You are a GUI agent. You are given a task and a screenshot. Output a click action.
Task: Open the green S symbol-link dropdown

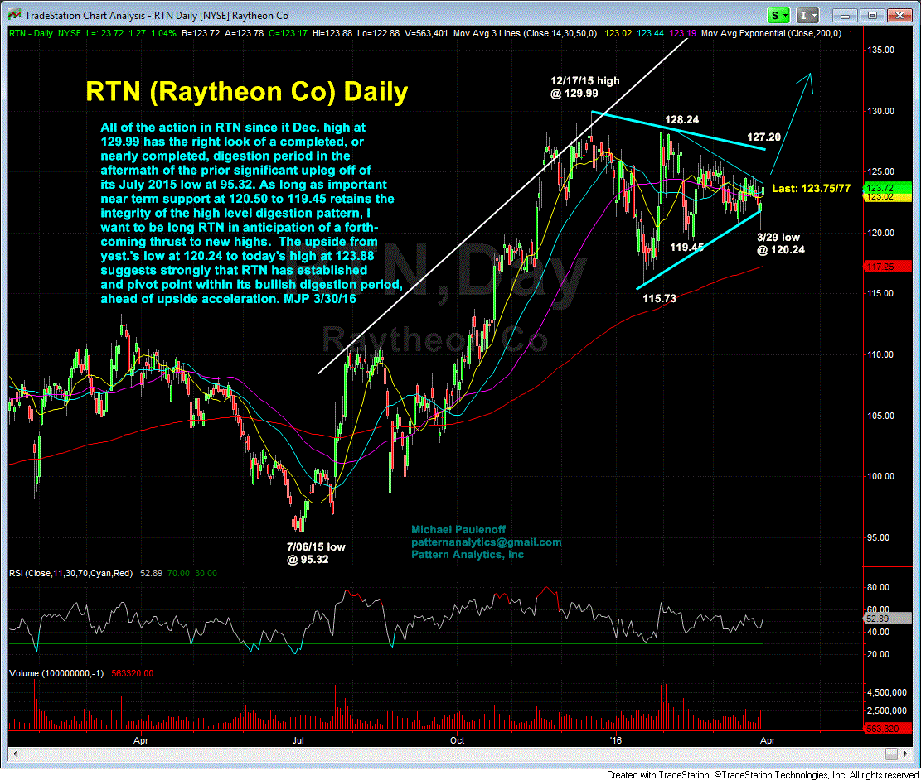tap(779, 16)
